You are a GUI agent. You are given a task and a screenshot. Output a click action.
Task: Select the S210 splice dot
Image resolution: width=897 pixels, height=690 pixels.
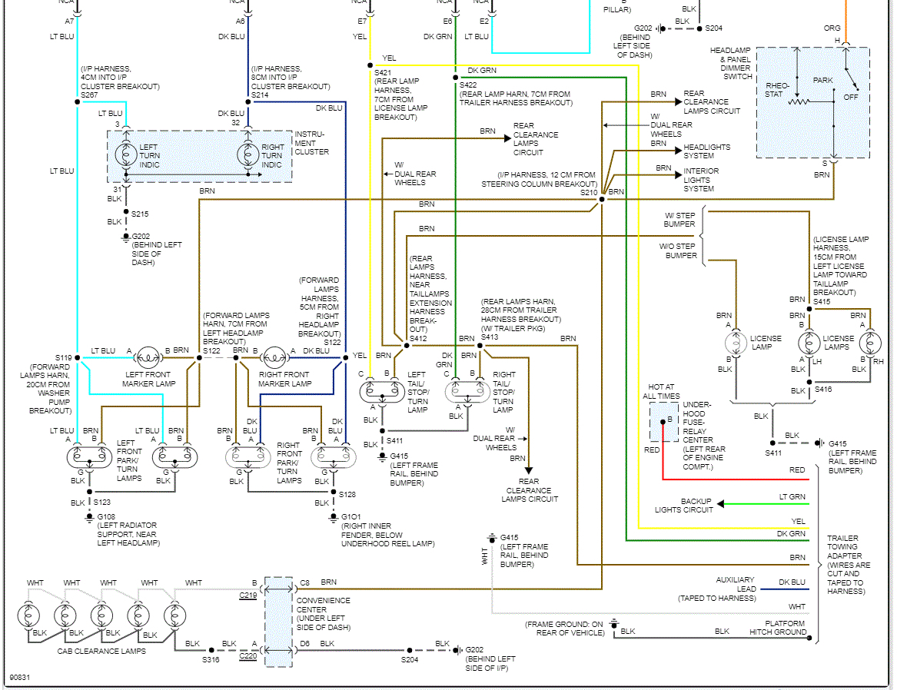pyautogui.click(x=602, y=200)
